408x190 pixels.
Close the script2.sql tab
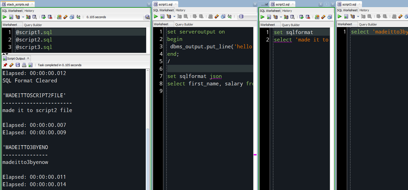[293, 4]
